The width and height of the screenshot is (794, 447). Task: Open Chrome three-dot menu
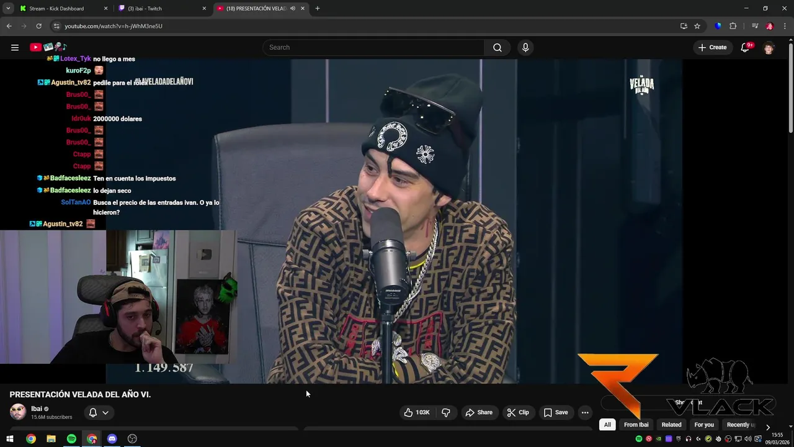coord(785,26)
